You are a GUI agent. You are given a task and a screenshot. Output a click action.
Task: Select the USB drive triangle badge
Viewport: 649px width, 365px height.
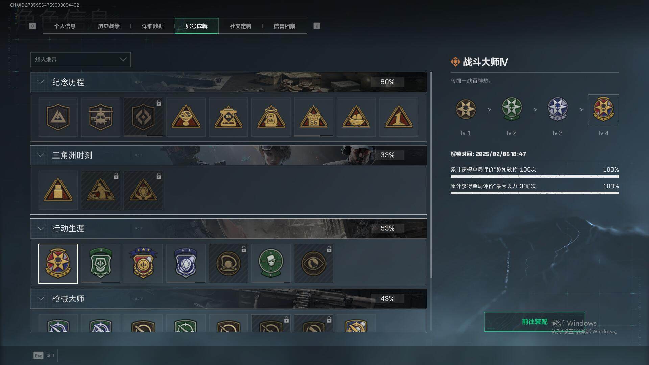[x=58, y=190]
